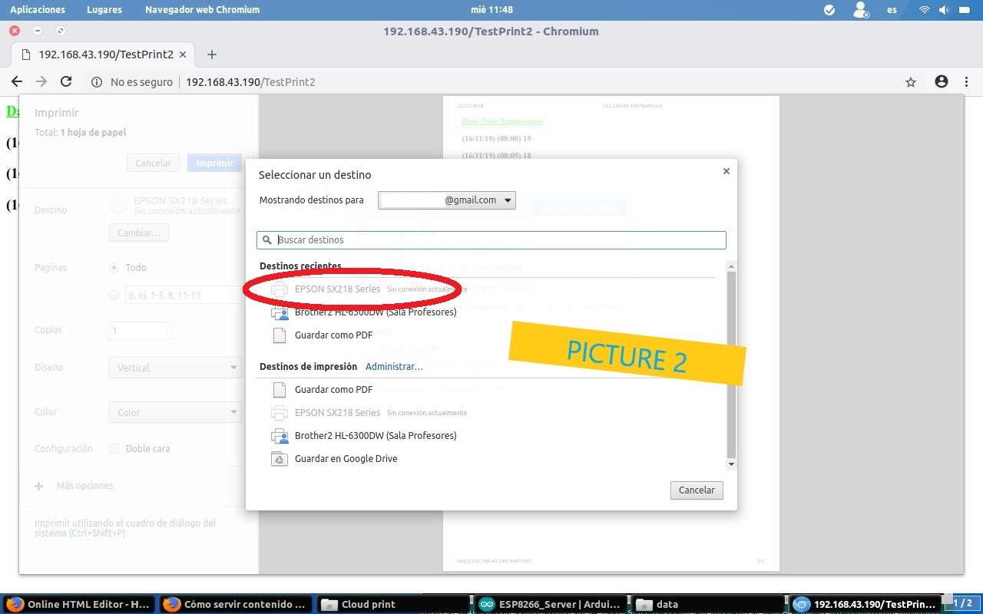This screenshot has height=614, width=983.
Task: Switch to Online HTML Editor Firefox window
Action: coord(78,604)
